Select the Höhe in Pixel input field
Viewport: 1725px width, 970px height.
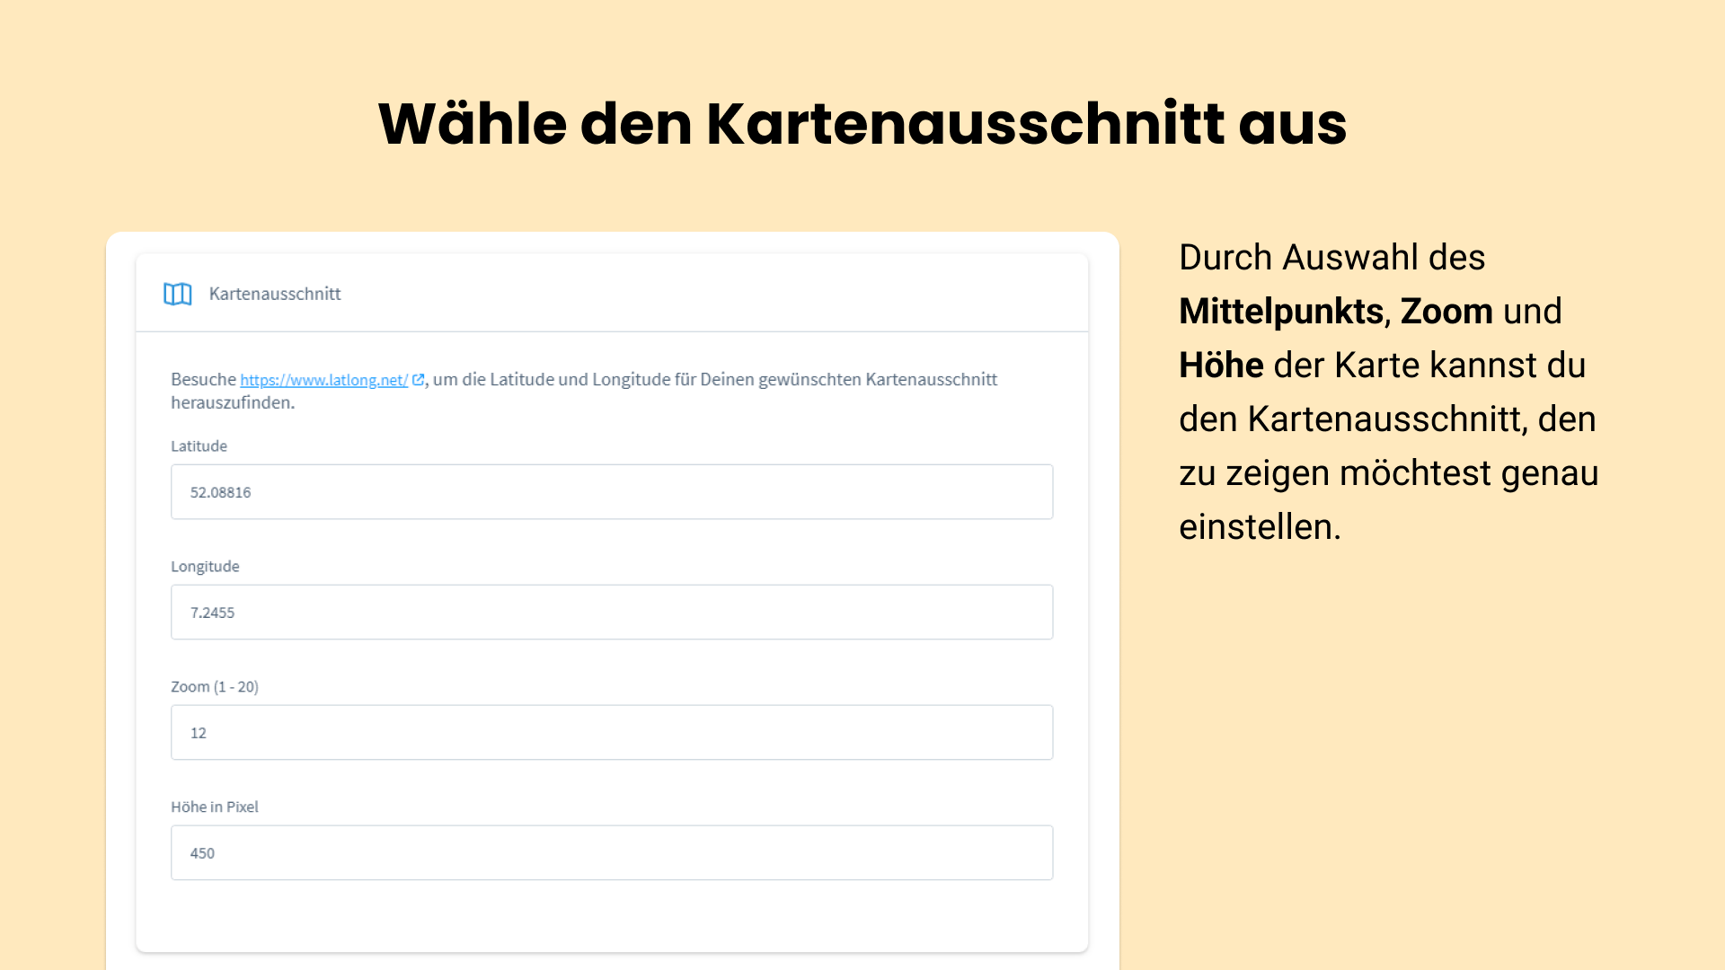[611, 852]
